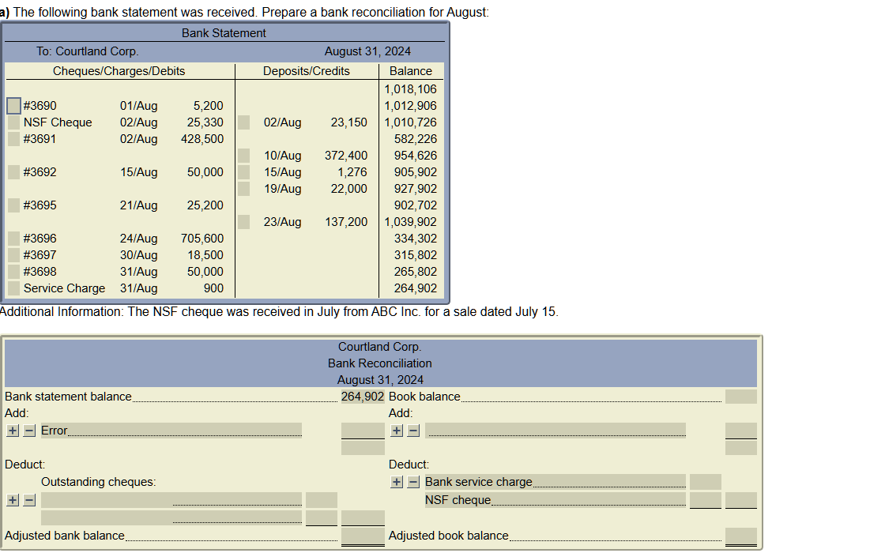Tick the Service Charge checkbox
Image resolution: width=870 pixels, height=553 pixels.
pyautogui.click(x=12, y=288)
